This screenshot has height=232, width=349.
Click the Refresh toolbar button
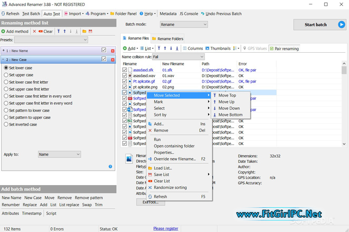pyautogui.click(x=10, y=14)
